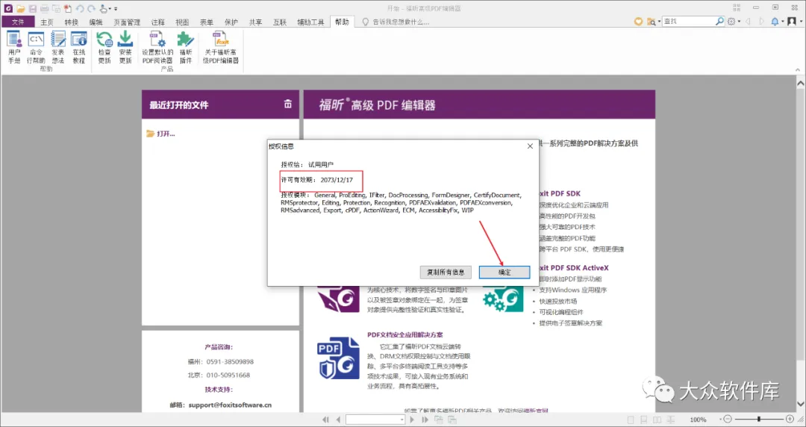Click the license expiry date 2073/12/17
Viewport: 806px width, 427px height.
coord(337,180)
